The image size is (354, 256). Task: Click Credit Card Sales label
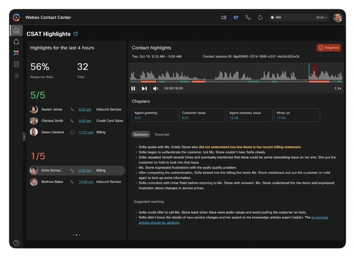coord(110,121)
